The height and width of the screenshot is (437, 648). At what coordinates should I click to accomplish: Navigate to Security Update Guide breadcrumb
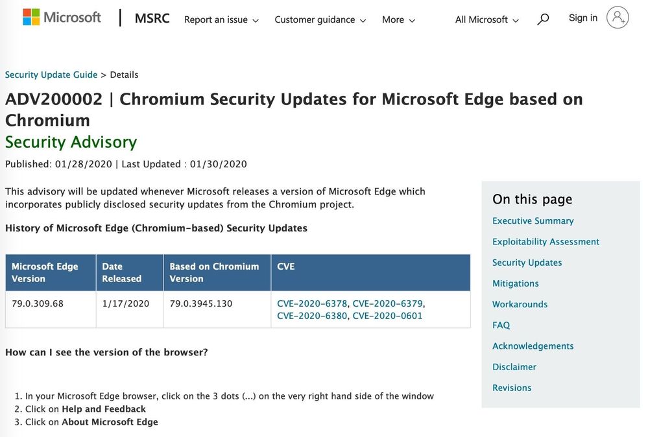[x=51, y=75]
